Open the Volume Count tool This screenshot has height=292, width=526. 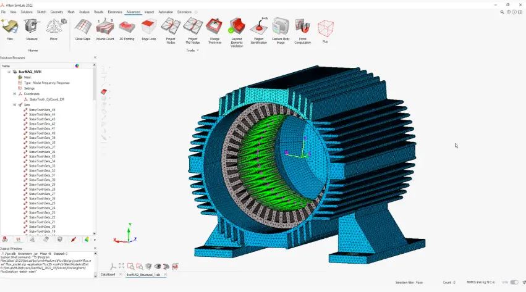(105, 30)
